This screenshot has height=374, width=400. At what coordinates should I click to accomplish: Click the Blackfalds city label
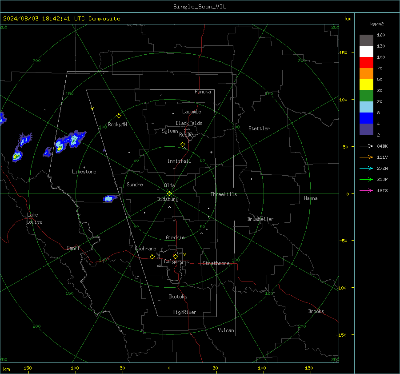(189, 123)
